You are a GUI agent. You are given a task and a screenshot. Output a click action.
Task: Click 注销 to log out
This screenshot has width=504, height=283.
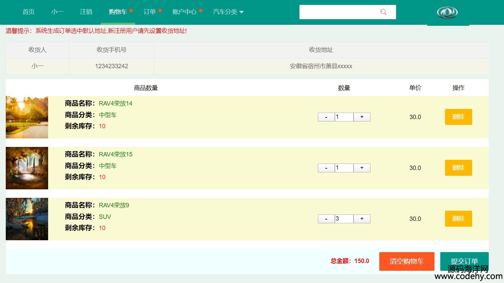pos(86,12)
